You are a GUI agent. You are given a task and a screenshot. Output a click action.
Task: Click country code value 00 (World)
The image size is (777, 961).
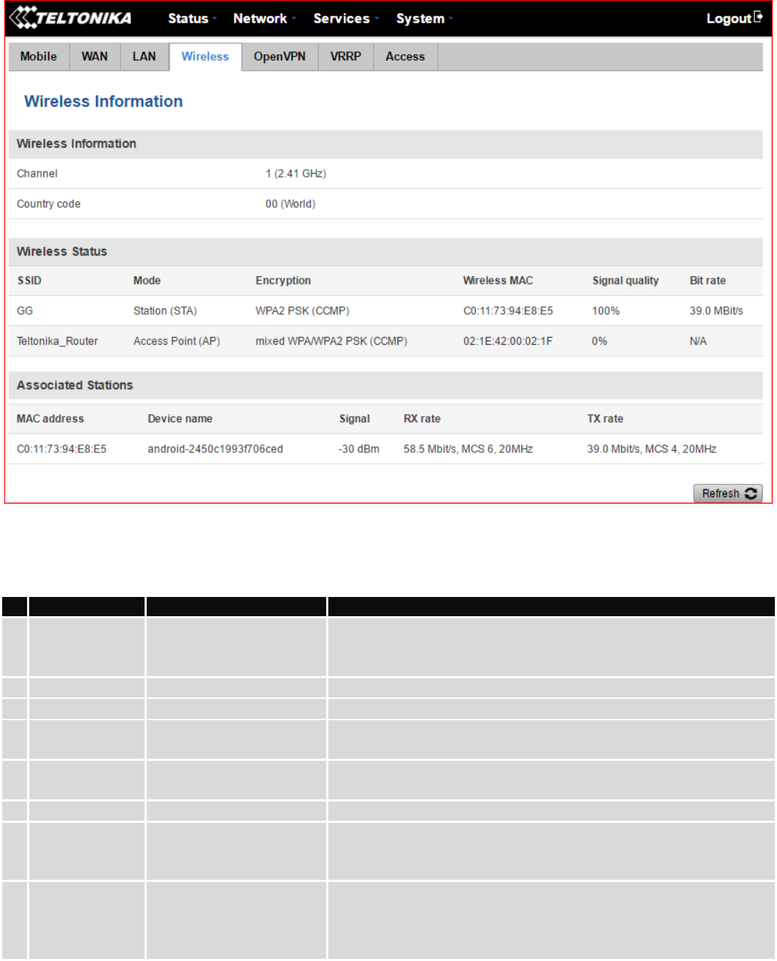(290, 204)
